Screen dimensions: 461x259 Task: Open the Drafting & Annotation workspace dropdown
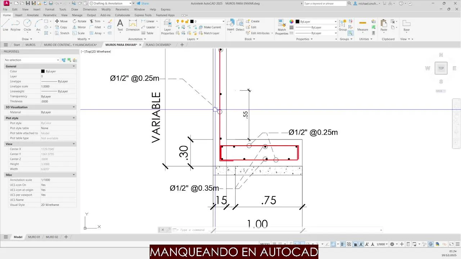[111, 3]
